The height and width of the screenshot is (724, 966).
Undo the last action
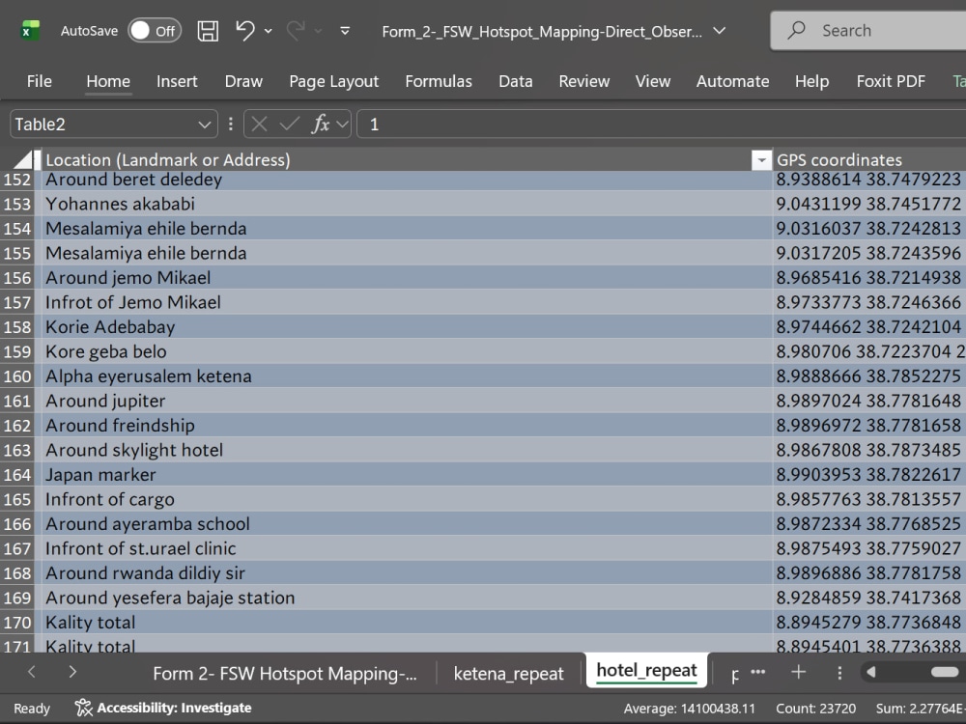pyautogui.click(x=245, y=30)
